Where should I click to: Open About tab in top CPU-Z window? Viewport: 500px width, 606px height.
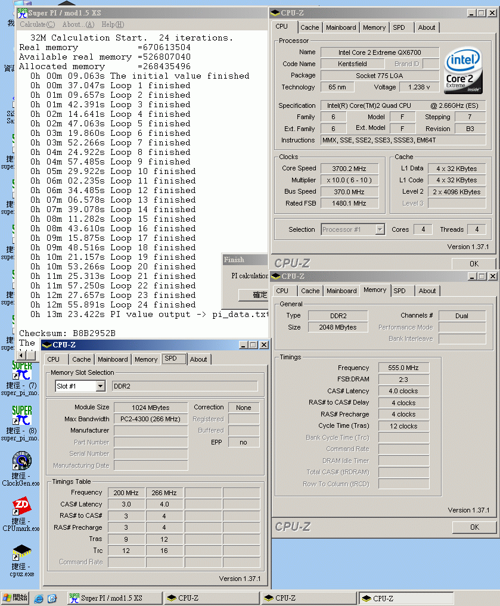click(427, 27)
